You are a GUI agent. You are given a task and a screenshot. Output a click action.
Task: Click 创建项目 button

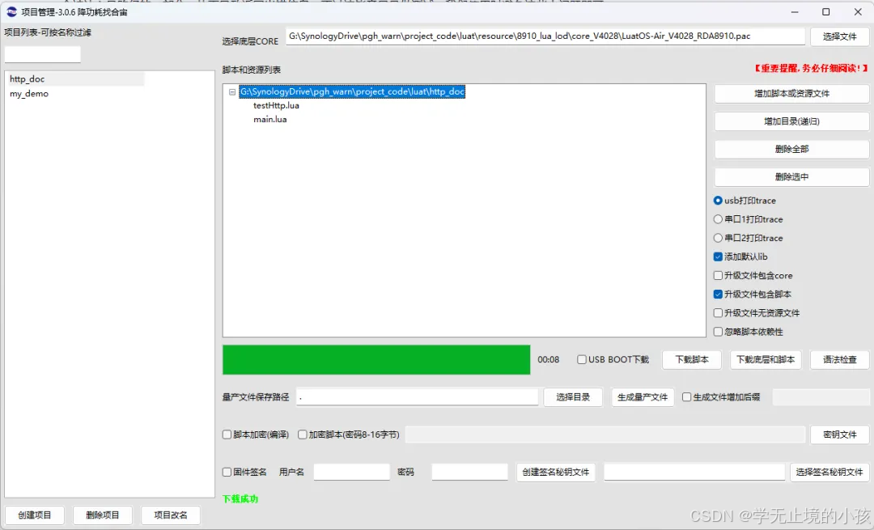[35, 515]
